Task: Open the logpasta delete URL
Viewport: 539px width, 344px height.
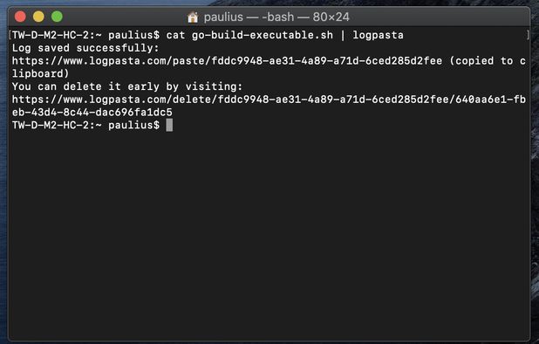Action: click(x=269, y=100)
